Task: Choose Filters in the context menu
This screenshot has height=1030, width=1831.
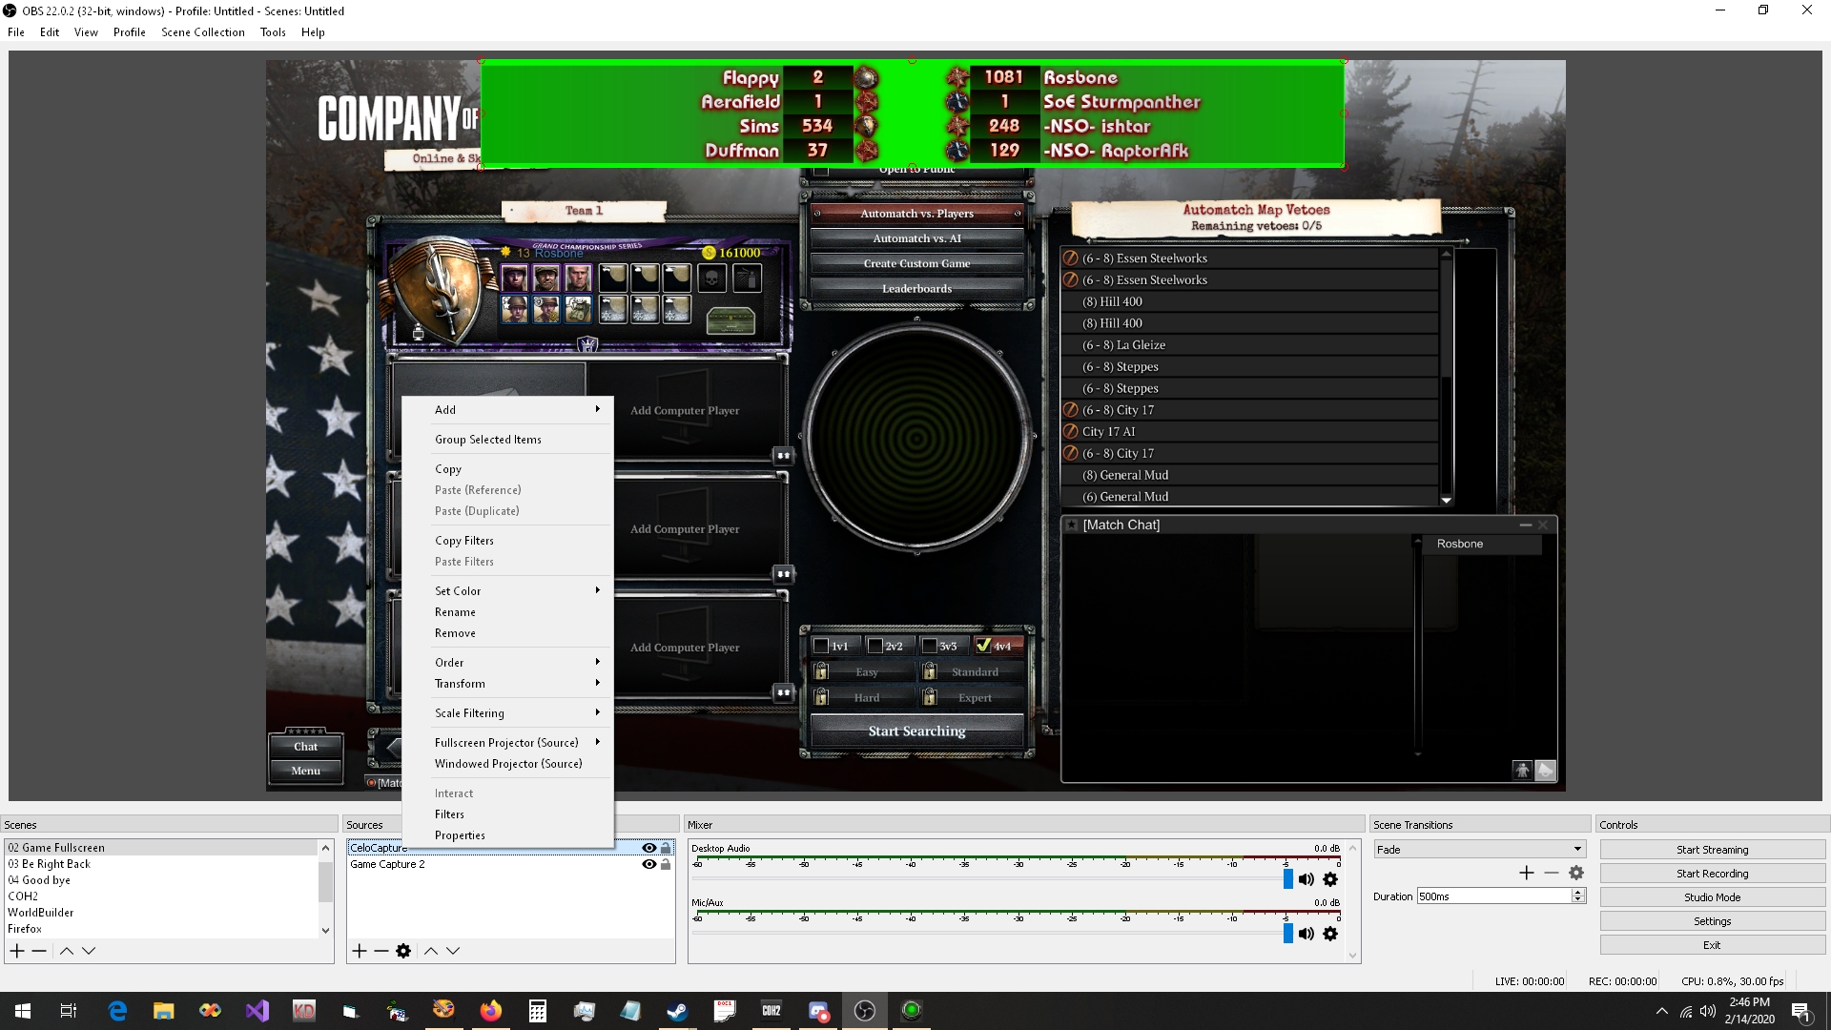Action: point(449,814)
